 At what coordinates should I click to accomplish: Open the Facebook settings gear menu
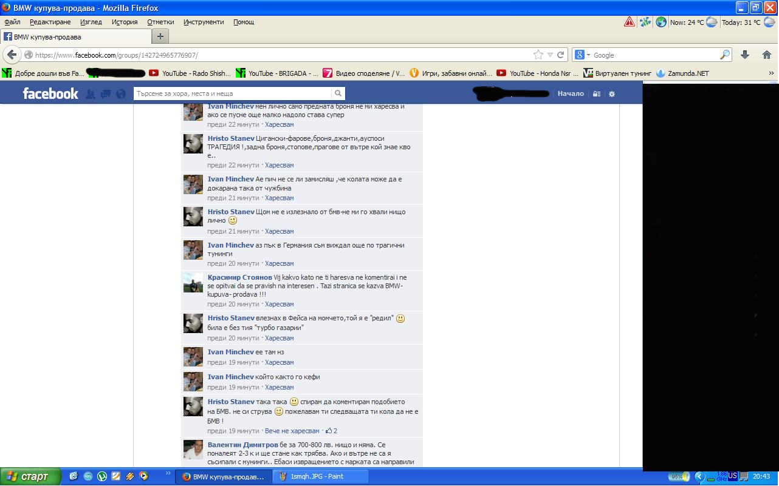(x=612, y=94)
